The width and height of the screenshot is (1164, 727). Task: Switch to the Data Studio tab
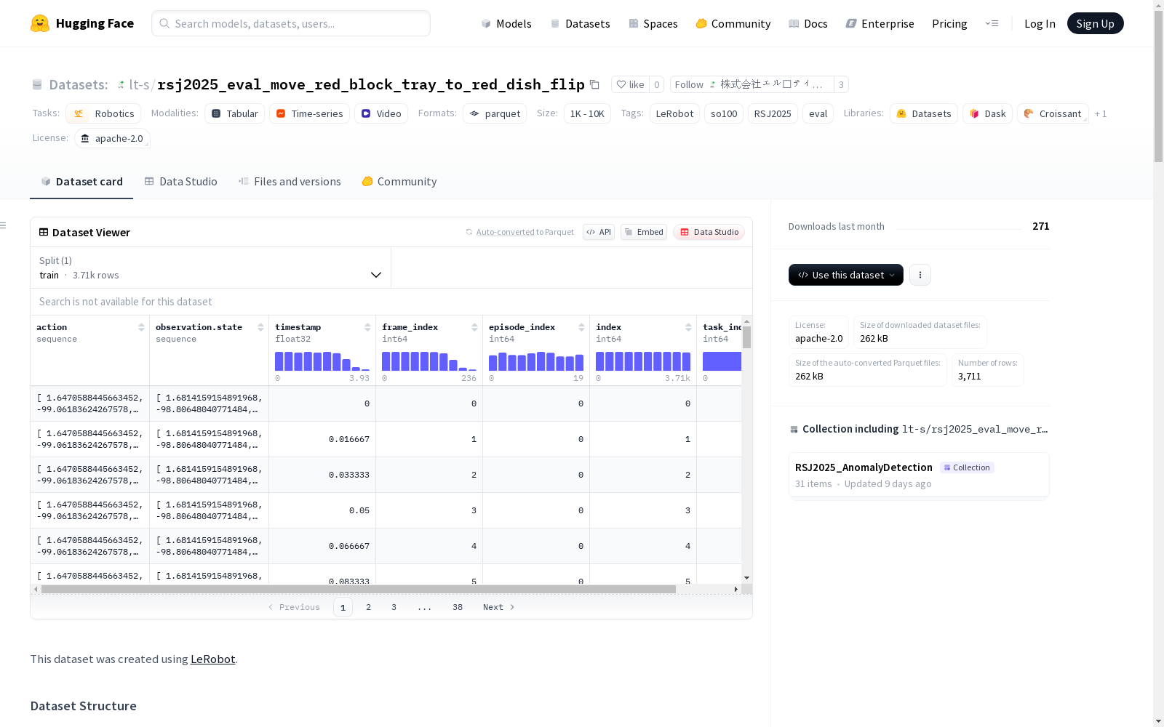click(181, 182)
